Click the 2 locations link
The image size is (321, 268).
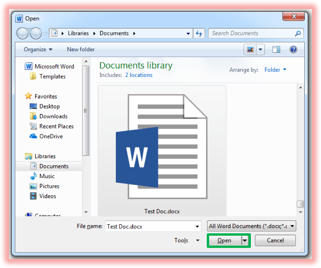[x=139, y=75]
